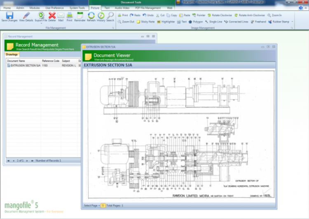
Task: Click the Search magnifier icon
Action: (x=110, y=16)
